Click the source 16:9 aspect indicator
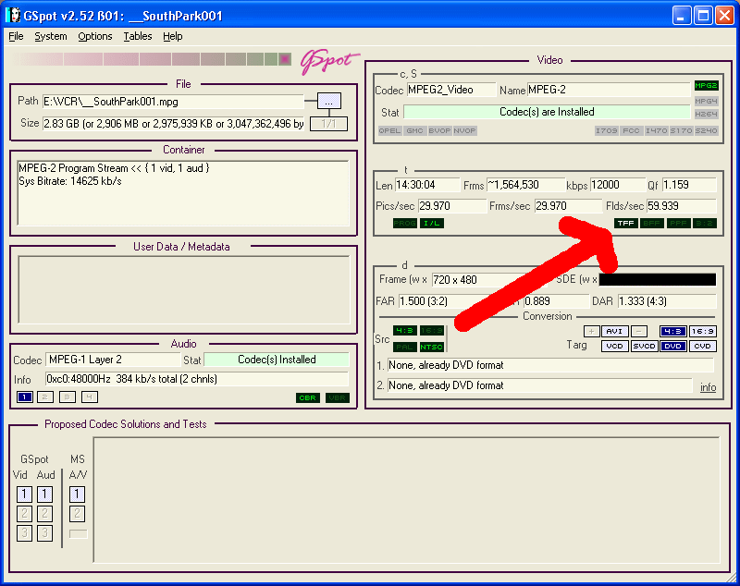740x586 pixels. point(432,331)
